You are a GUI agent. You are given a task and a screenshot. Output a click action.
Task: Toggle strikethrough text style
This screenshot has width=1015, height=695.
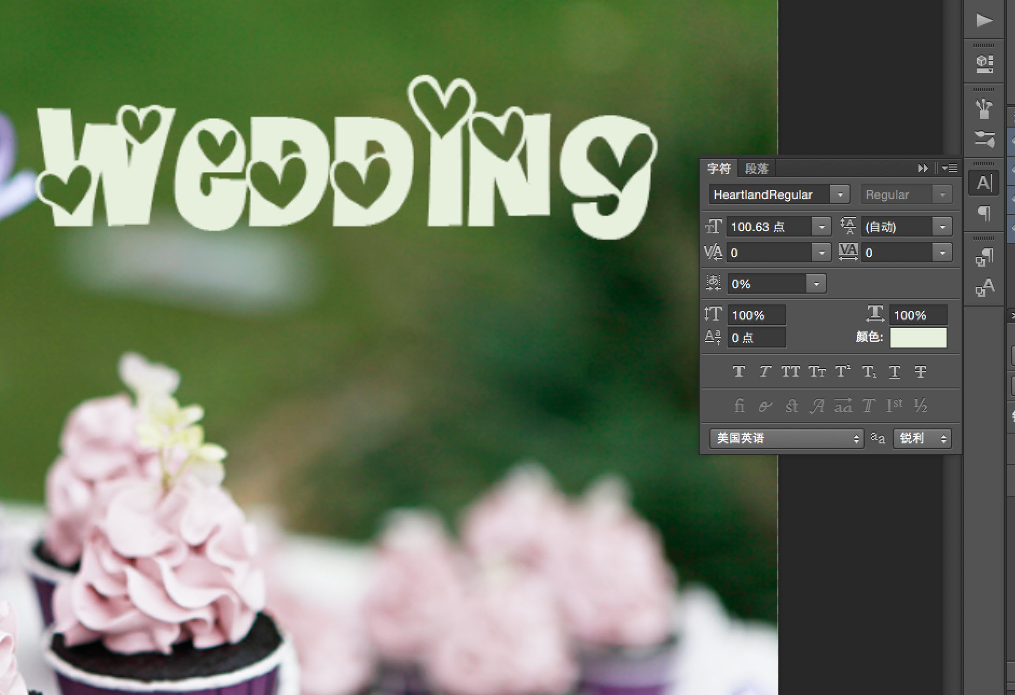(921, 371)
